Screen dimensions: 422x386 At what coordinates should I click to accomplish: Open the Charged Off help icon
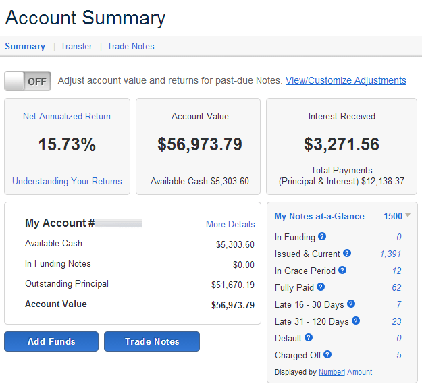click(327, 355)
